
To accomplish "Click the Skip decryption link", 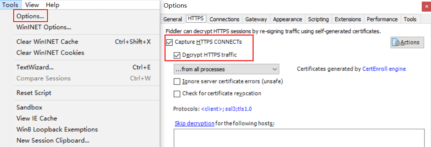I will [194, 123].
